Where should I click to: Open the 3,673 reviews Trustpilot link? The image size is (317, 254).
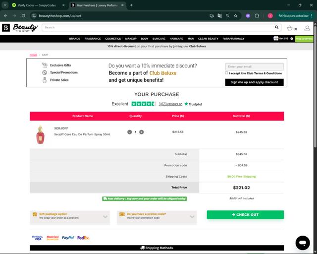170,104
